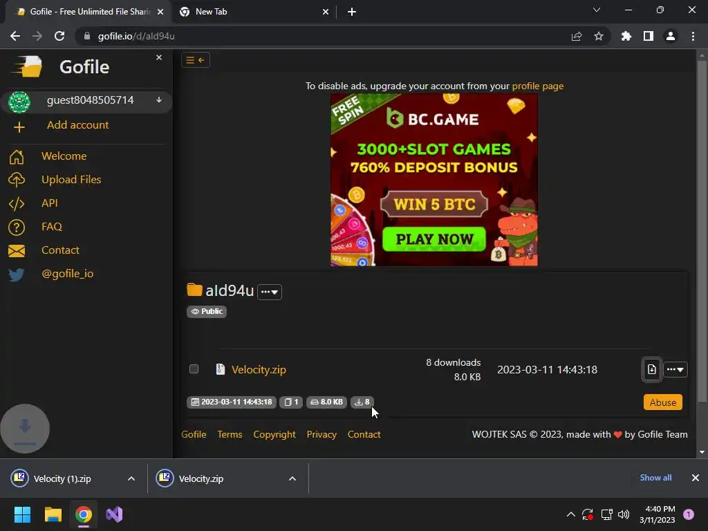Screen dimensions: 708x531
Task: Click the Velocity.zip file icon
Action: 221,369
